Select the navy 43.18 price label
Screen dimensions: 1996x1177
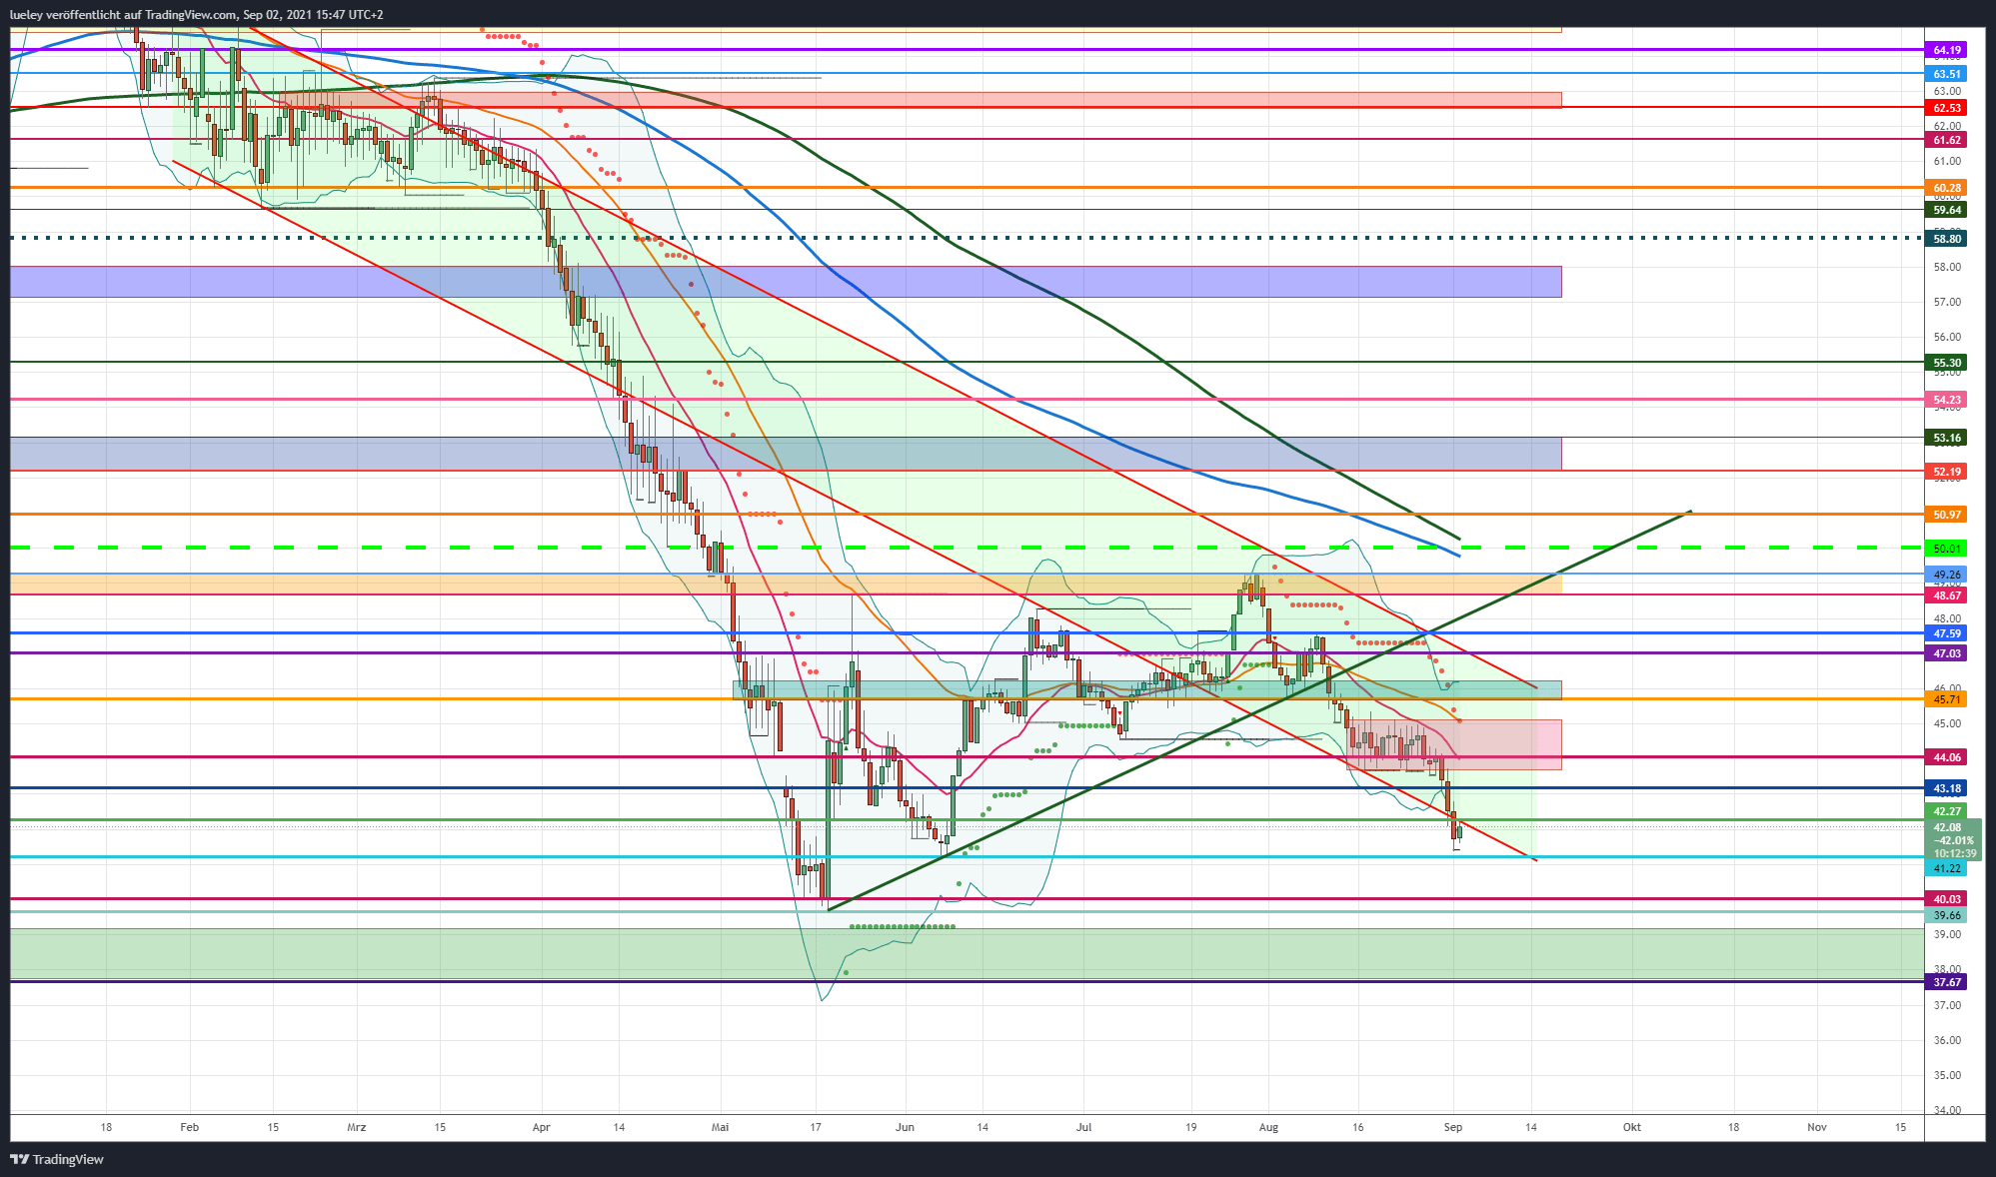(x=1946, y=788)
